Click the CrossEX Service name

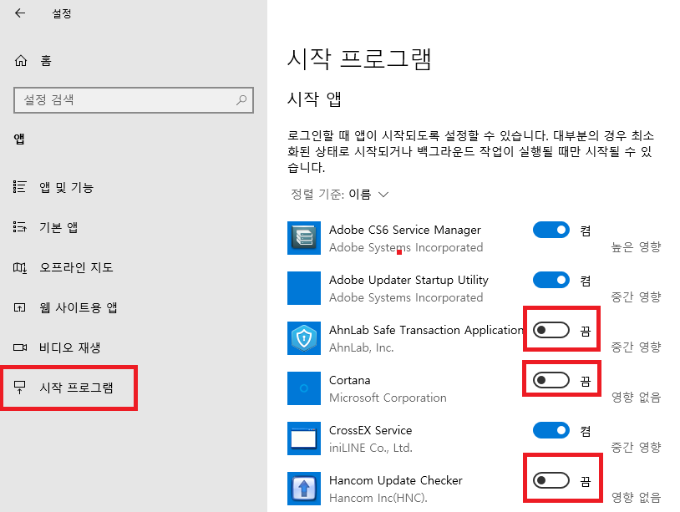(370, 430)
